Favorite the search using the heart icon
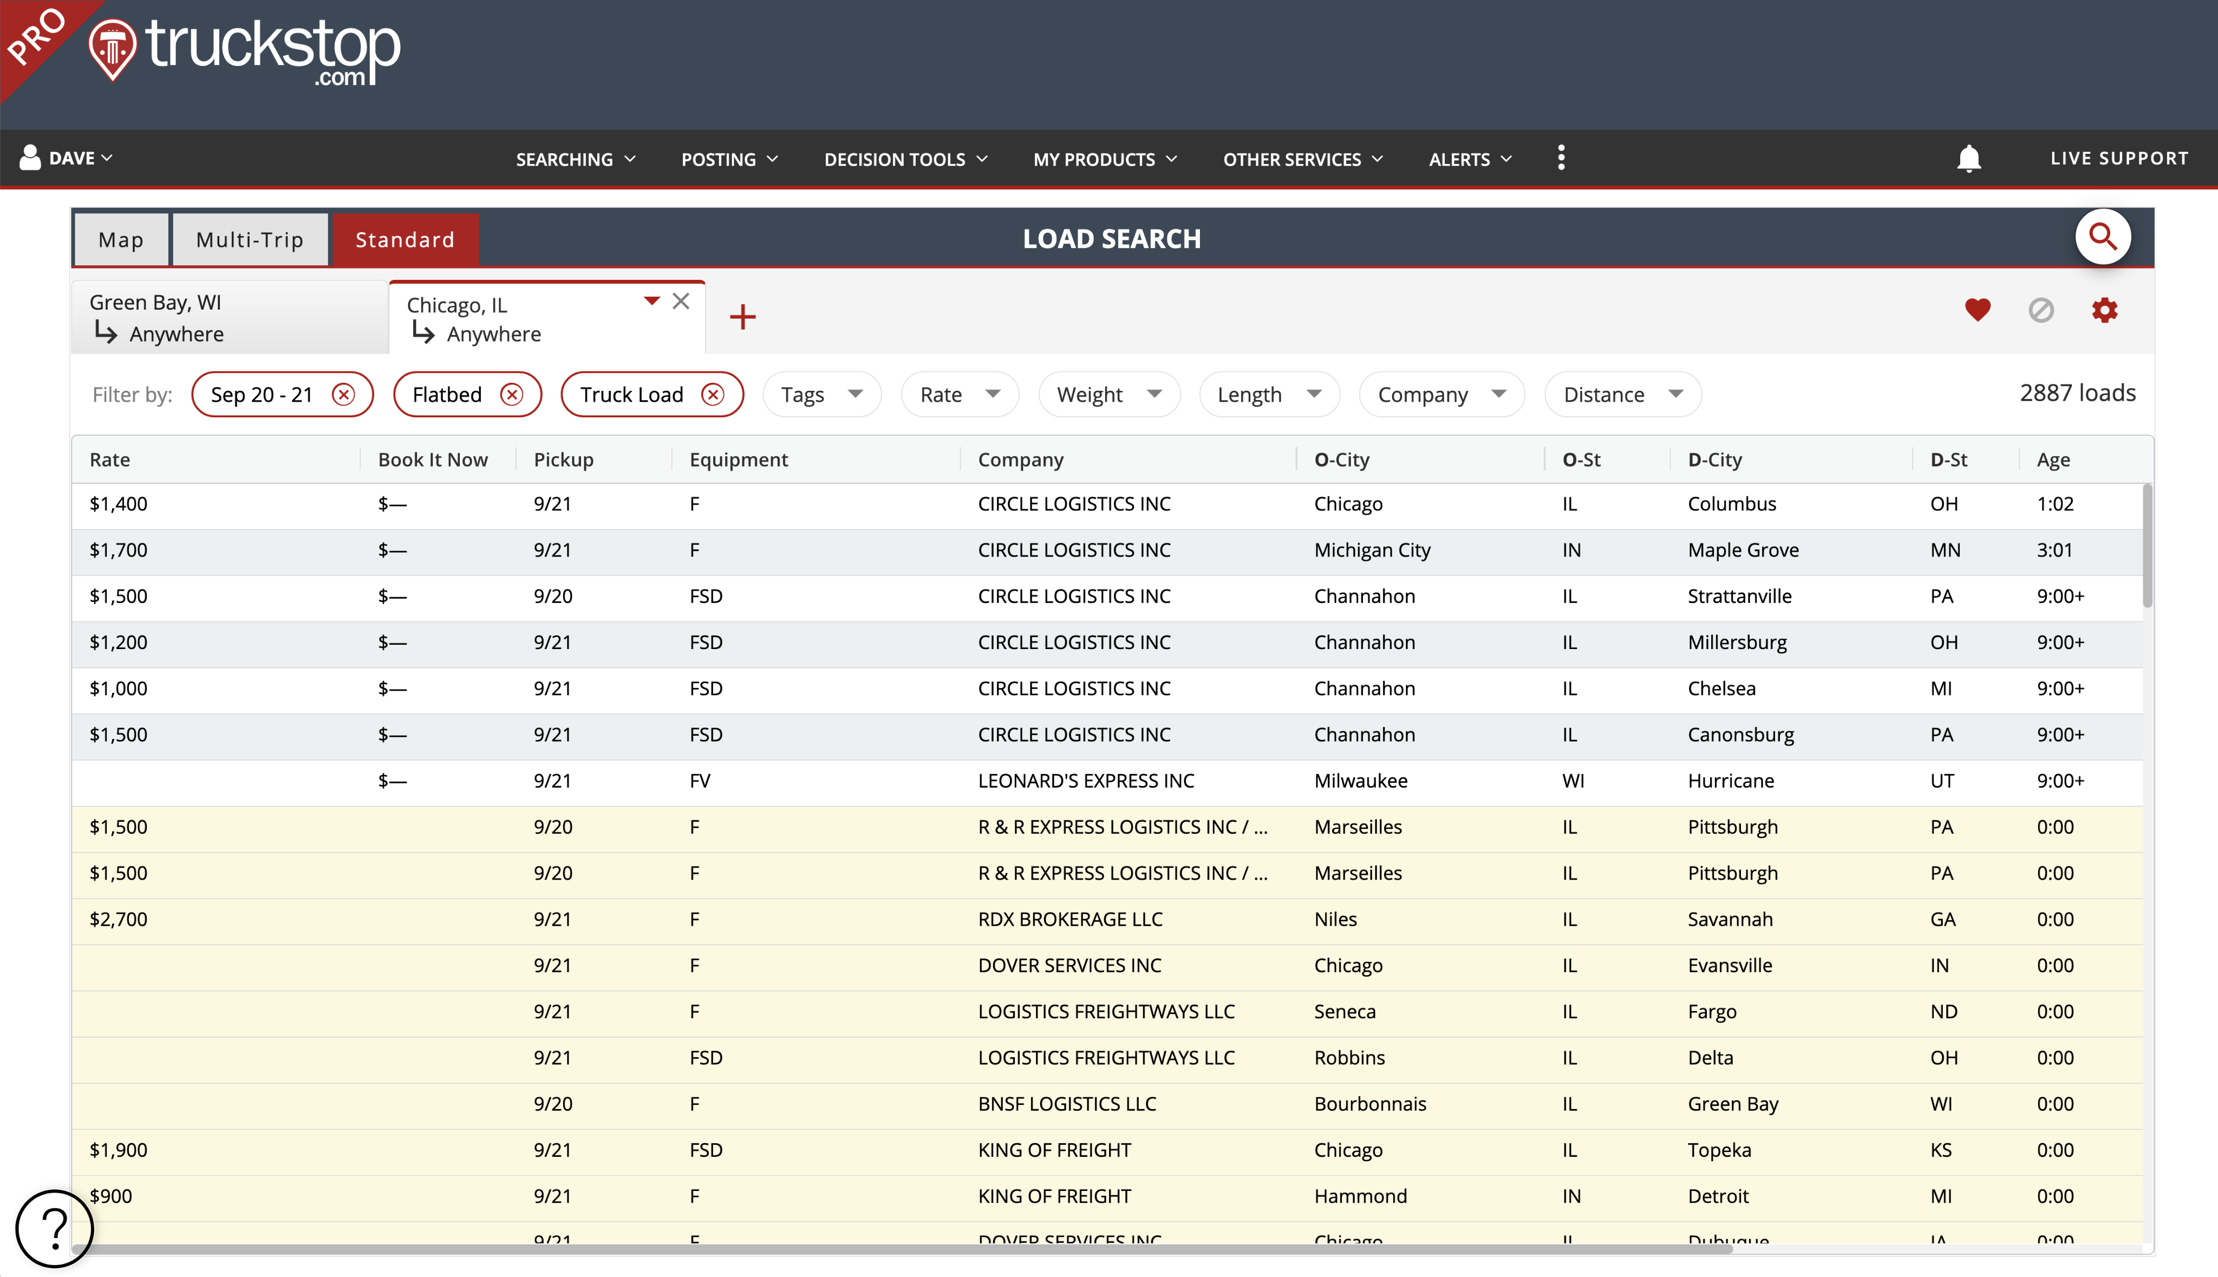2218x1277 pixels. 1976,311
